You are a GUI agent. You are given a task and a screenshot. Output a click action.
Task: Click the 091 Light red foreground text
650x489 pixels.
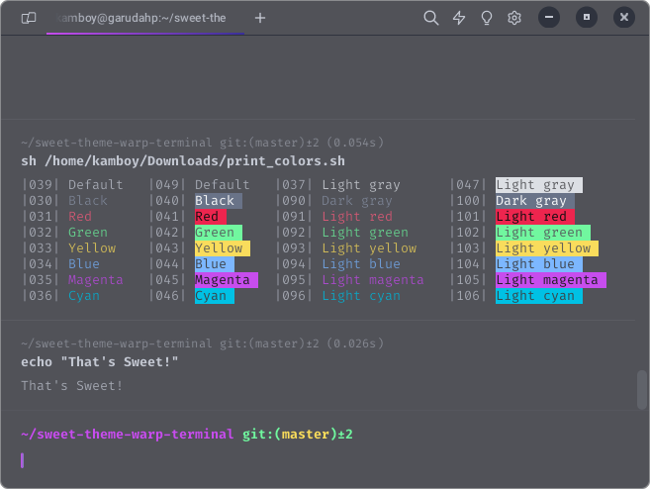click(357, 217)
